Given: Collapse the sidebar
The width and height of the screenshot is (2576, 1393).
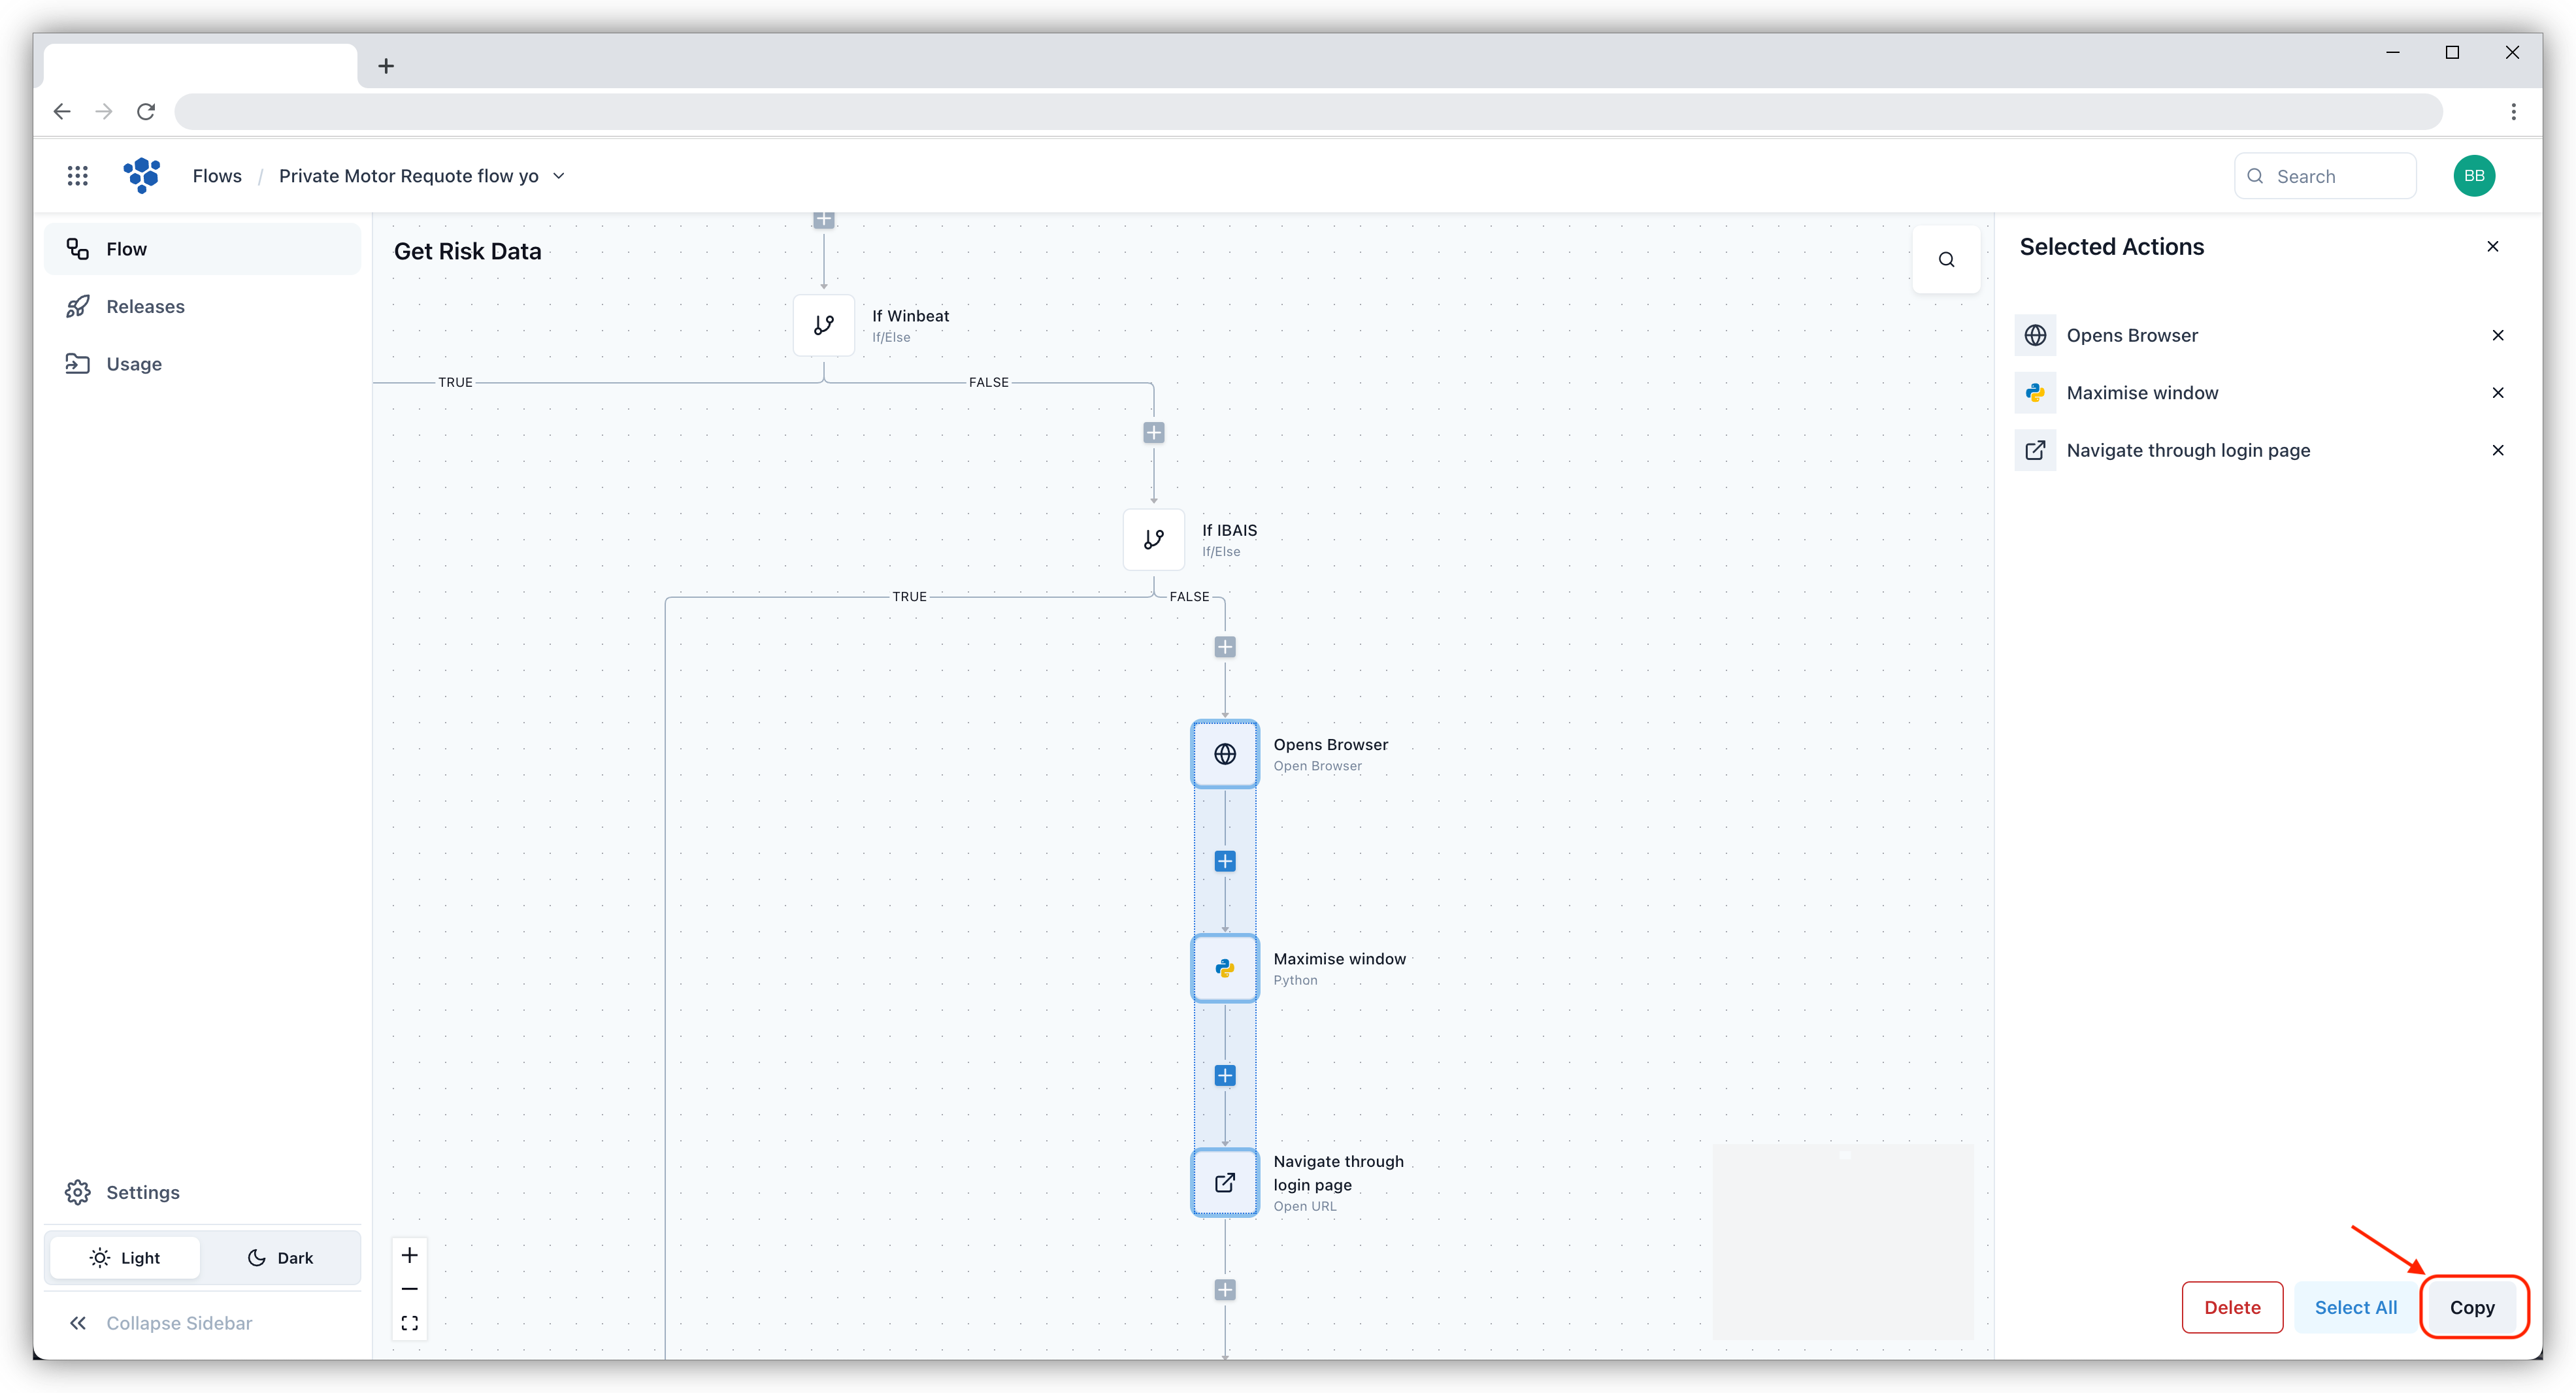Looking at the screenshot, I should 160,1323.
